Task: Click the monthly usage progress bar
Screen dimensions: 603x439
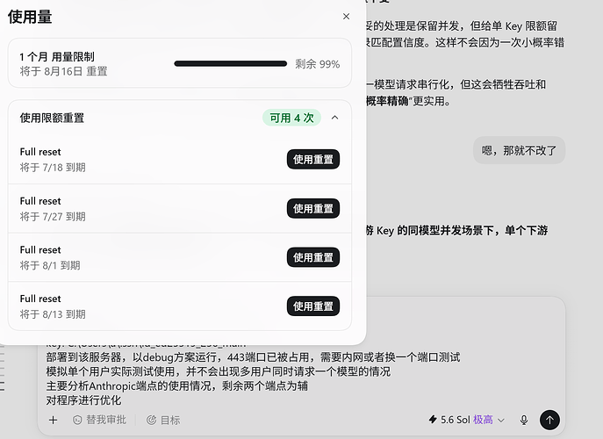Action: click(230, 64)
